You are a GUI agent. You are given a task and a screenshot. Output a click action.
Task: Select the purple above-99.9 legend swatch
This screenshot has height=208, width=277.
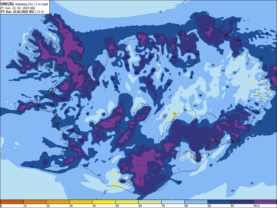[x=265, y=202]
